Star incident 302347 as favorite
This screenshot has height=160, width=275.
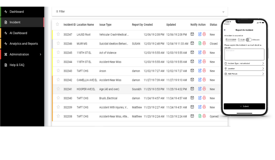58,34
